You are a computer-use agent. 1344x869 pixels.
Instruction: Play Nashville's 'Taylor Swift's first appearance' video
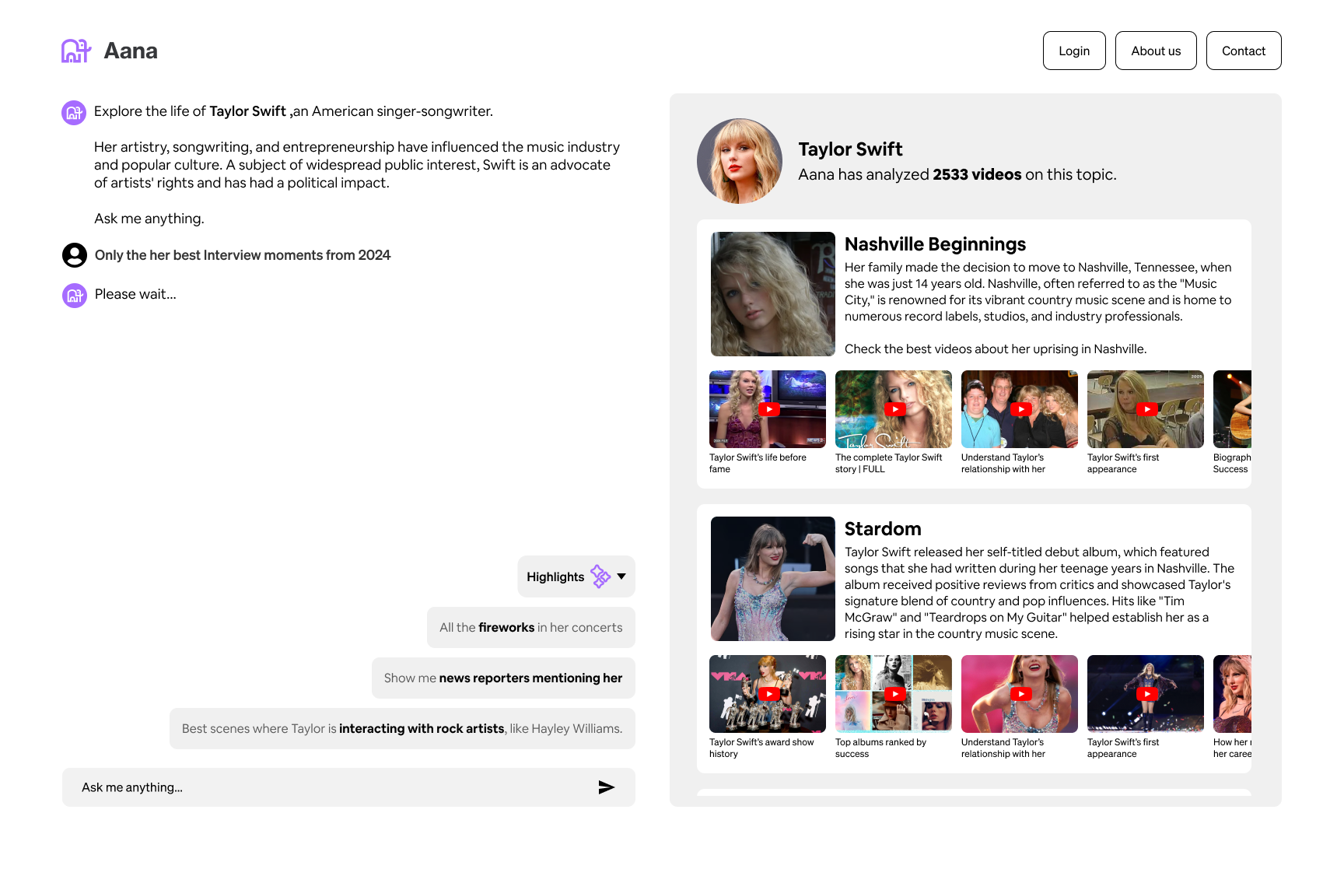(x=1146, y=409)
